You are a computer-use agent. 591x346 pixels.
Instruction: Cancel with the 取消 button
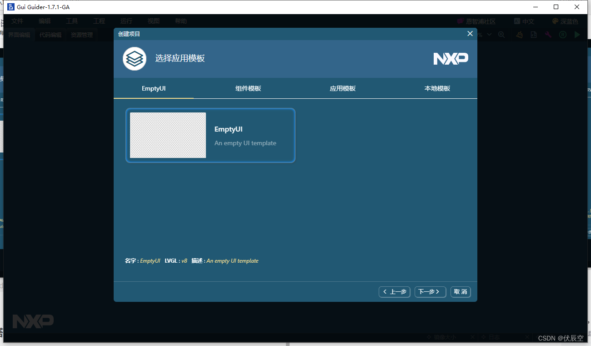(x=461, y=292)
